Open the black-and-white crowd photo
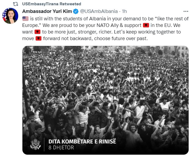This screenshot has width=191, height=157. tap(106, 87)
